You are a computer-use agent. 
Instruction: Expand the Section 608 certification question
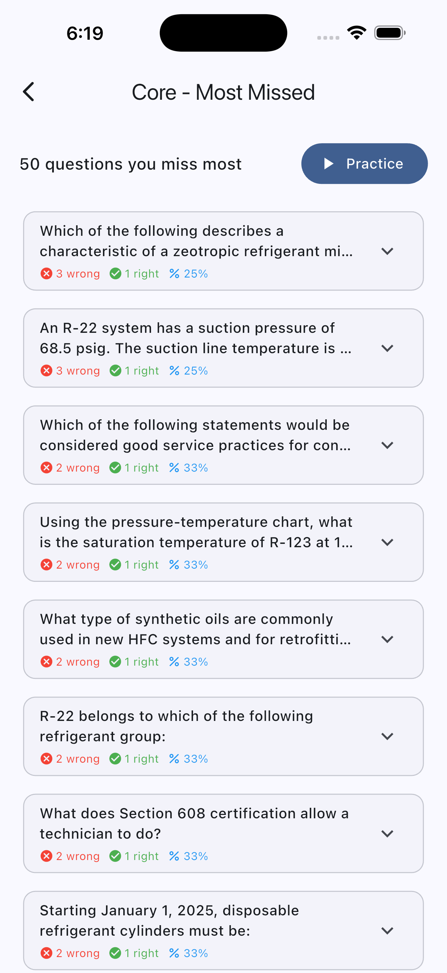387,834
